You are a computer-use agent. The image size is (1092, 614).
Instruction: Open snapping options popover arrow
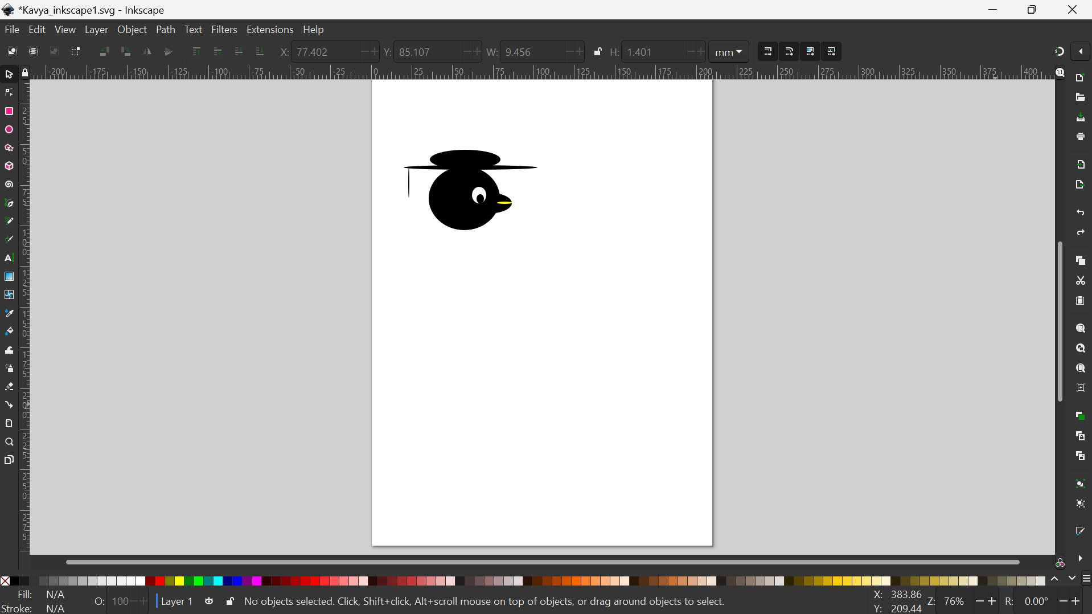click(x=1081, y=52)
